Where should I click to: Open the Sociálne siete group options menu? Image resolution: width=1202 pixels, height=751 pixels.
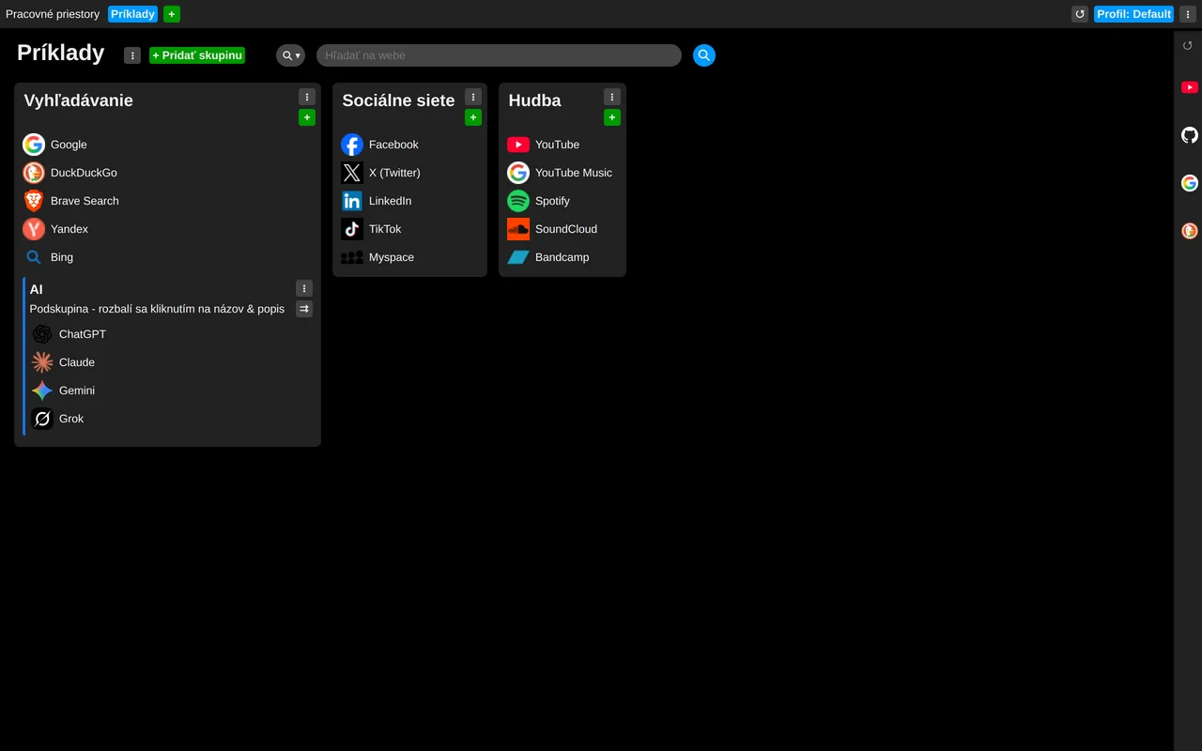pos(473,97)
